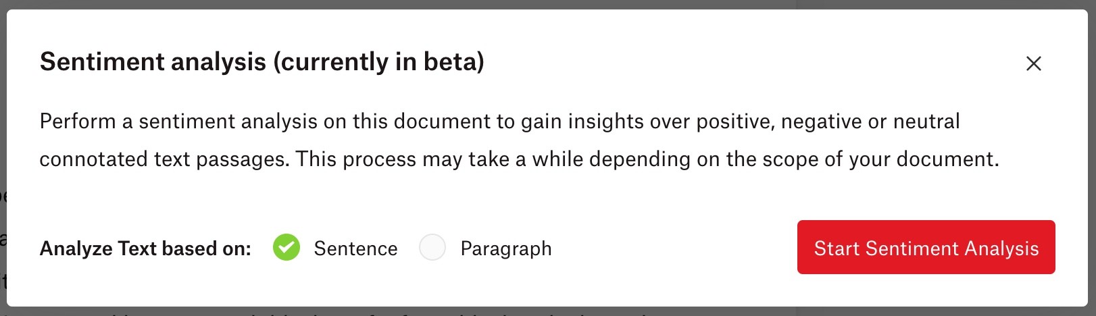Click the dimmed backdrop above the dialog
The width and height of the screenshot is (1096, 316).
click(548, 4)
